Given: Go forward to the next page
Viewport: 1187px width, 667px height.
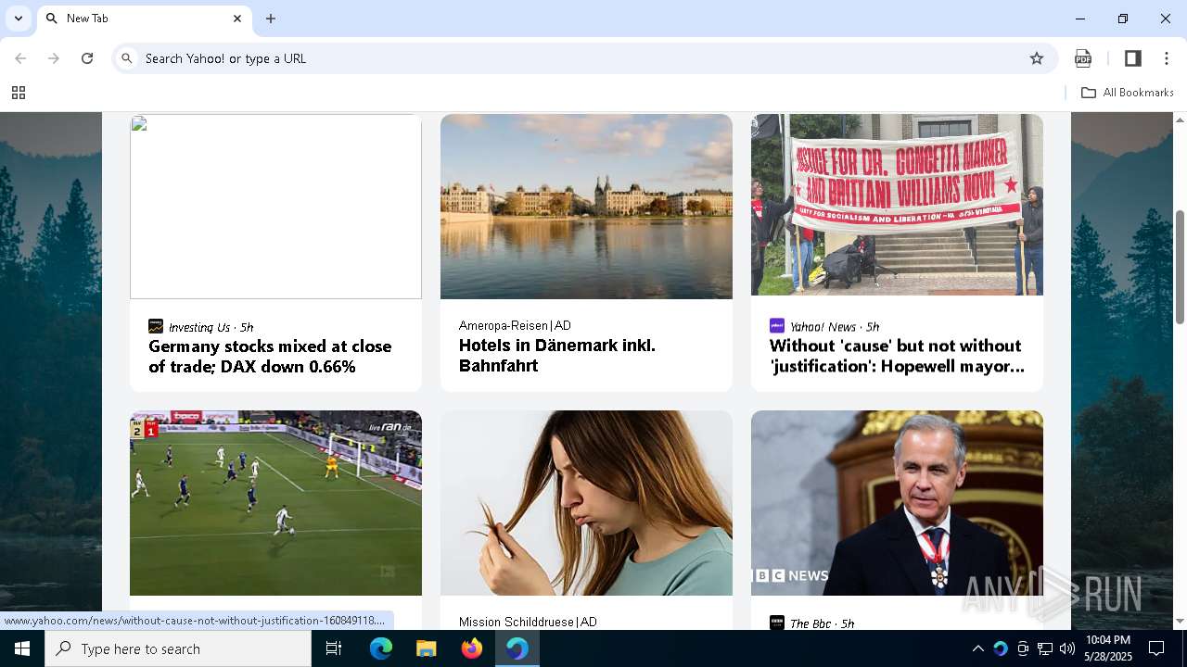Looking at the screenshot, I should tap(54, 58).
